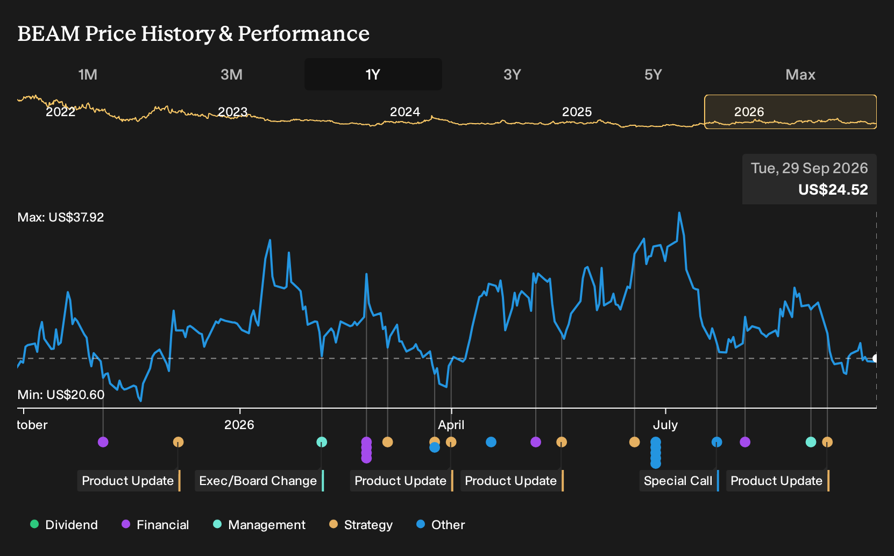The width and height of the screenshot is (894, 556).
Task: Click the stacked blue markers under July
Action: [x=656, y=453]
